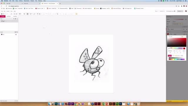The image size is (188, 106).
Task: Expand the Pages dropdown arrow
Action: click(x=4, y=19)
